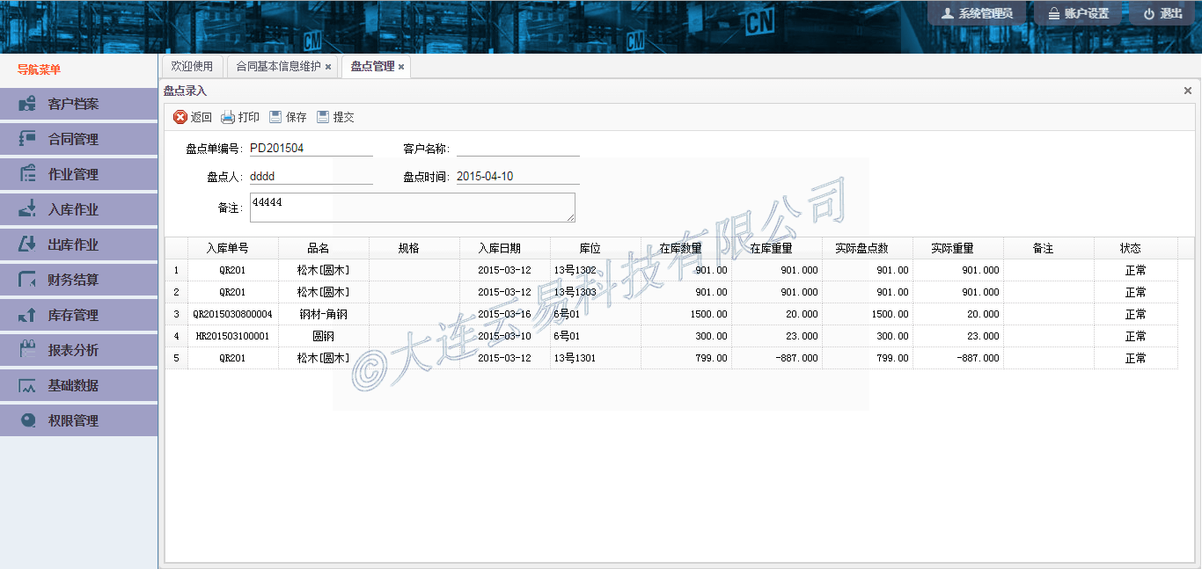Viewport: 1202px width, 569px height.
Task: Open the 报表分析 sidebar icon
Action: [x=27, y=350]
